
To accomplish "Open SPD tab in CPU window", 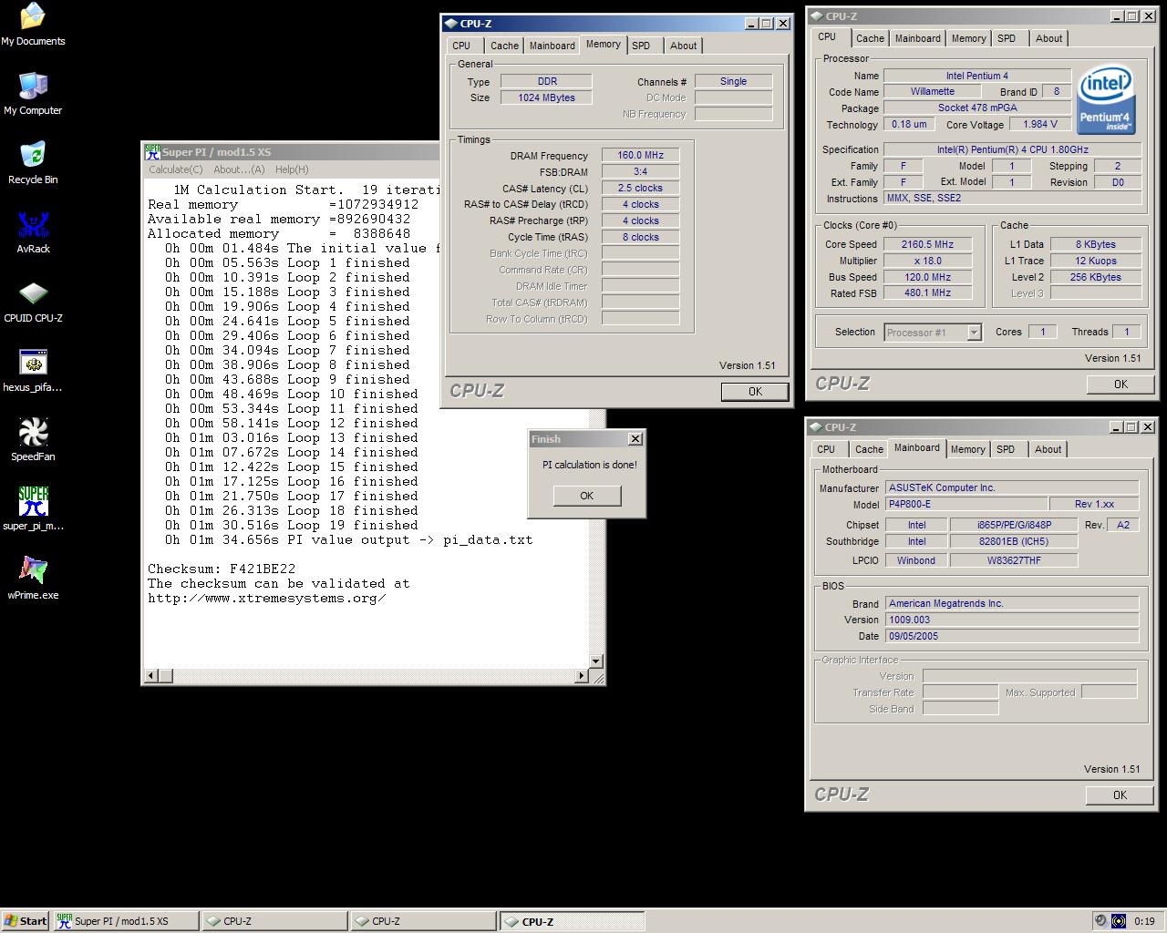I will [x=1007, y=38].
